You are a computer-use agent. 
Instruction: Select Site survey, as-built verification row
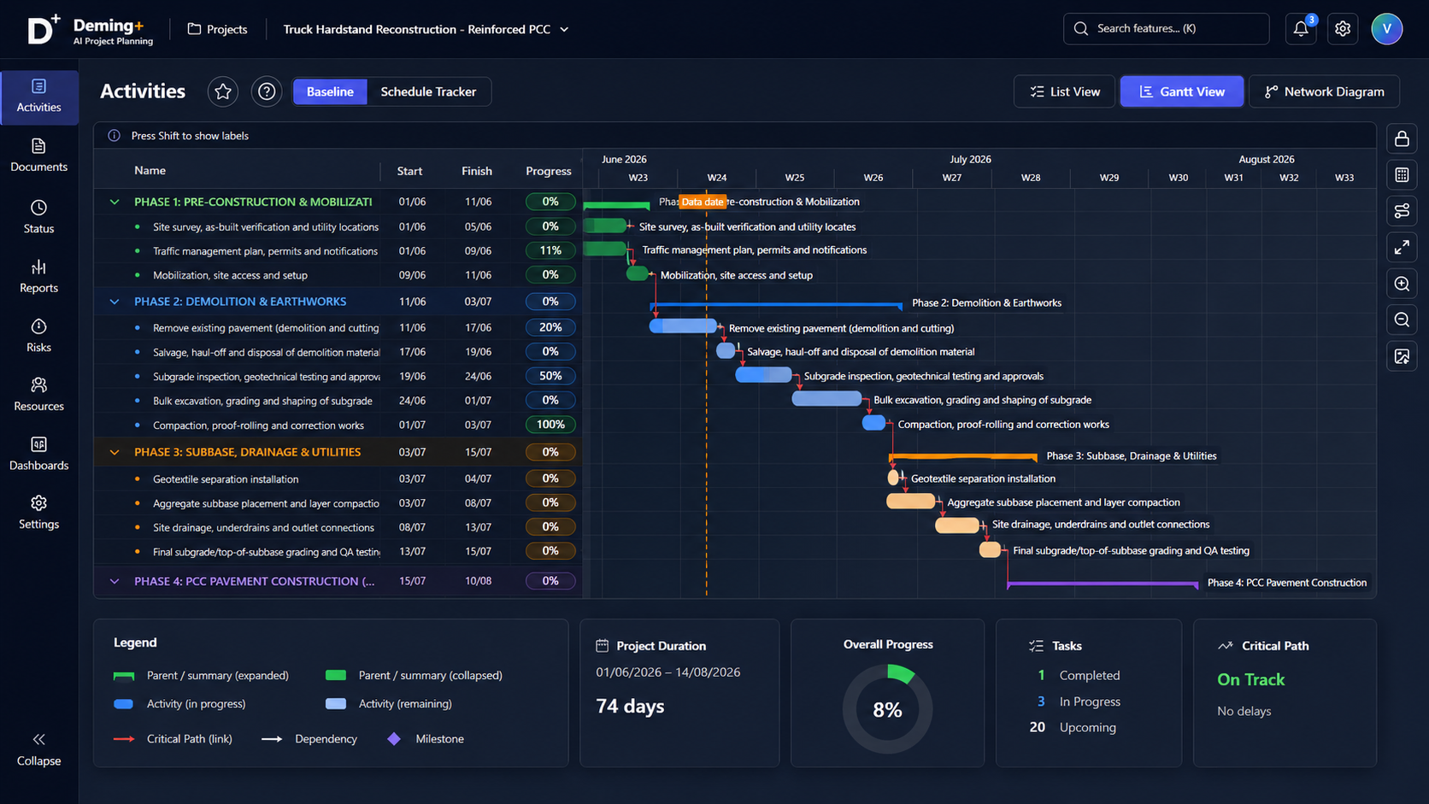coord(338,227)
